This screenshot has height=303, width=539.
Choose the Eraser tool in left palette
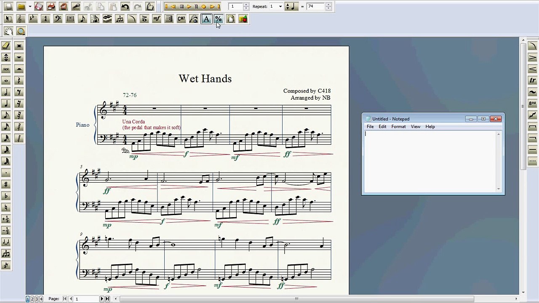point(6,45)
